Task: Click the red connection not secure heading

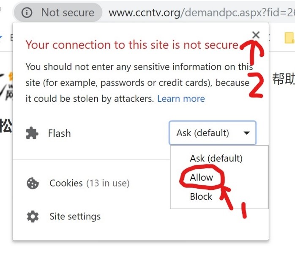Action: click(x=132, y=45)
